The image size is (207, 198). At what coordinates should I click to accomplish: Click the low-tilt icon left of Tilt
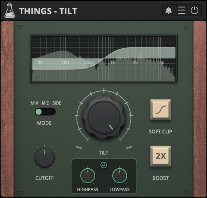click(79, 148)
